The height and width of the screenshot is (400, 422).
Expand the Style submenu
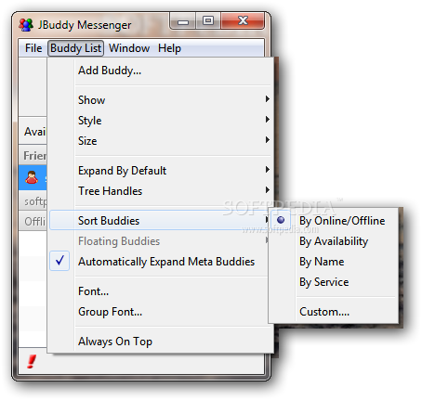click(x=161, y=121)
